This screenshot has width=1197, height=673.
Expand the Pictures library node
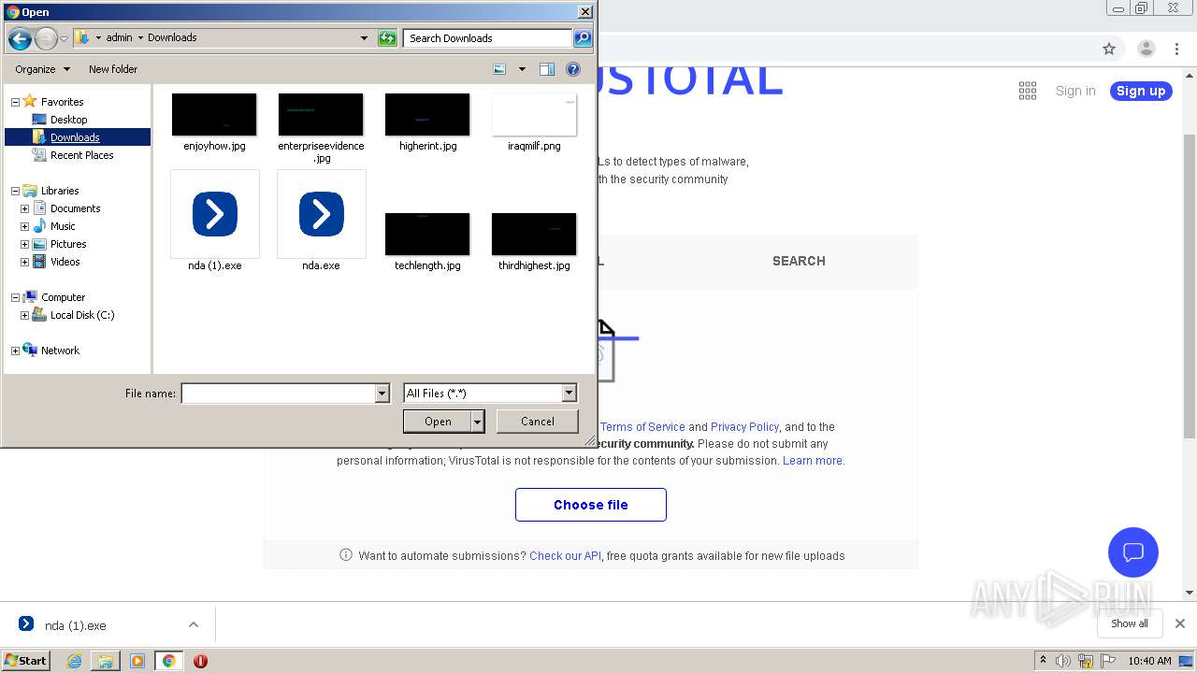tap(24, 244)
